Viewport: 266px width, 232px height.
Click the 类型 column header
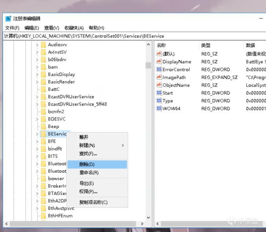coord(205,45)
